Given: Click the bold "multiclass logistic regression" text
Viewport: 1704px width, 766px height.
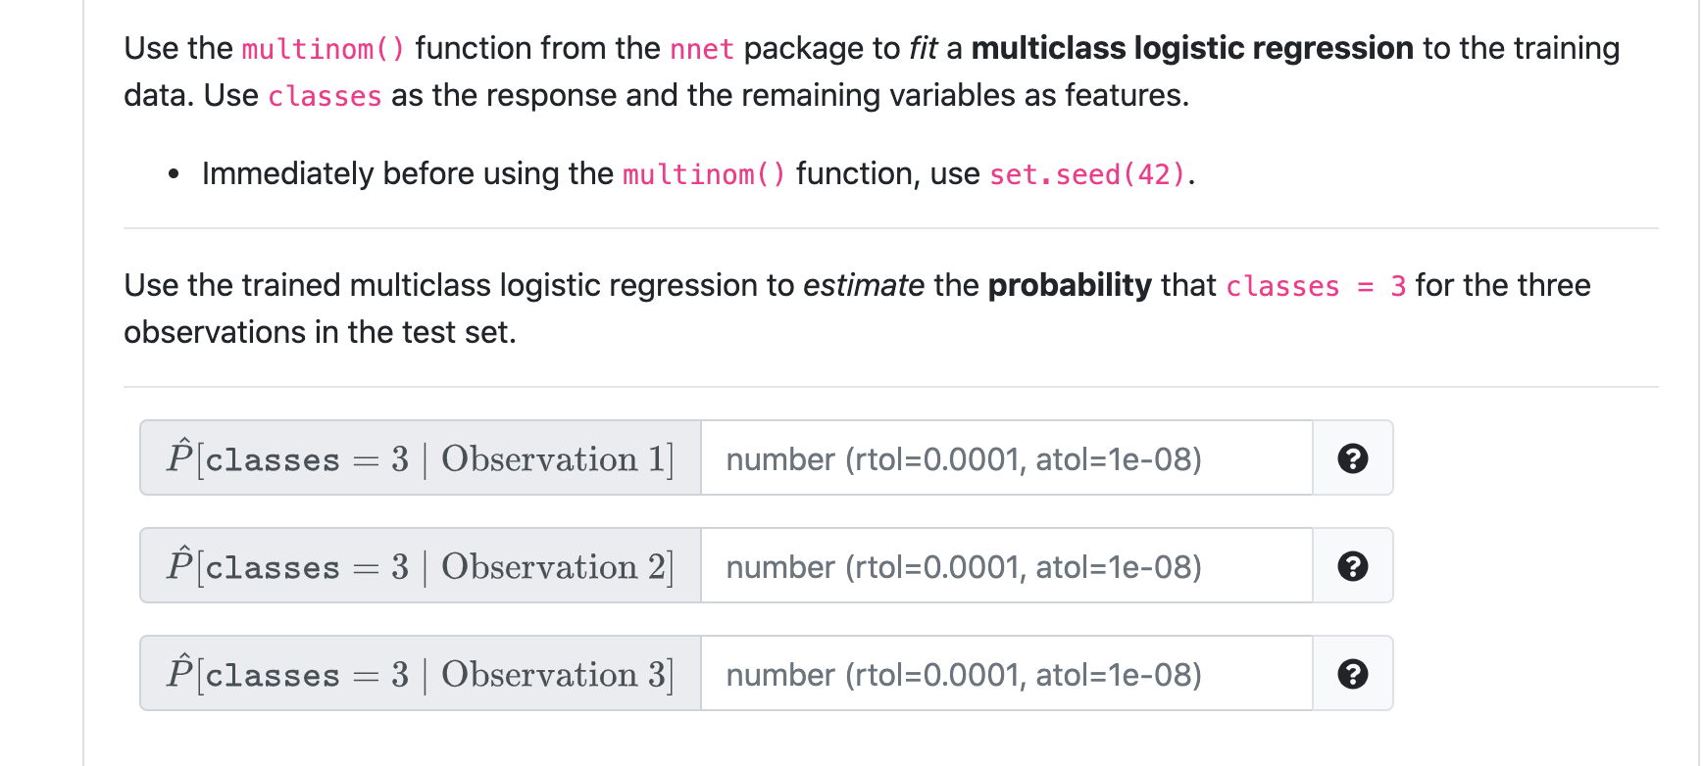Looking at the screenshot, I should pos(1192,48).
